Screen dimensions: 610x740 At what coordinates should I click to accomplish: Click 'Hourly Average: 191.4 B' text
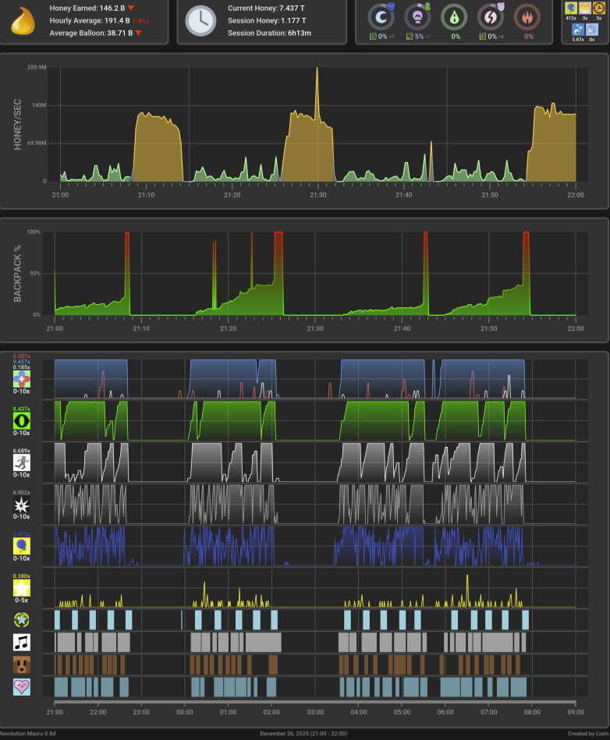pyautogui.click(x=89, y=21)
